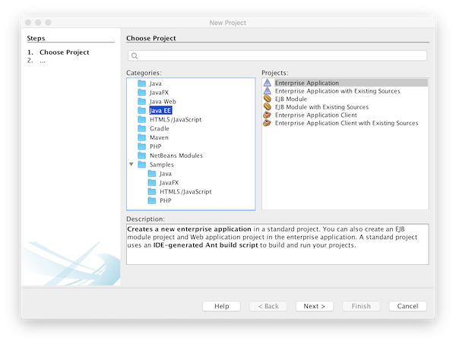This screenshot has width=456, height=344.
Task: Click the Choose Project step
Action: tap(64, 52)
